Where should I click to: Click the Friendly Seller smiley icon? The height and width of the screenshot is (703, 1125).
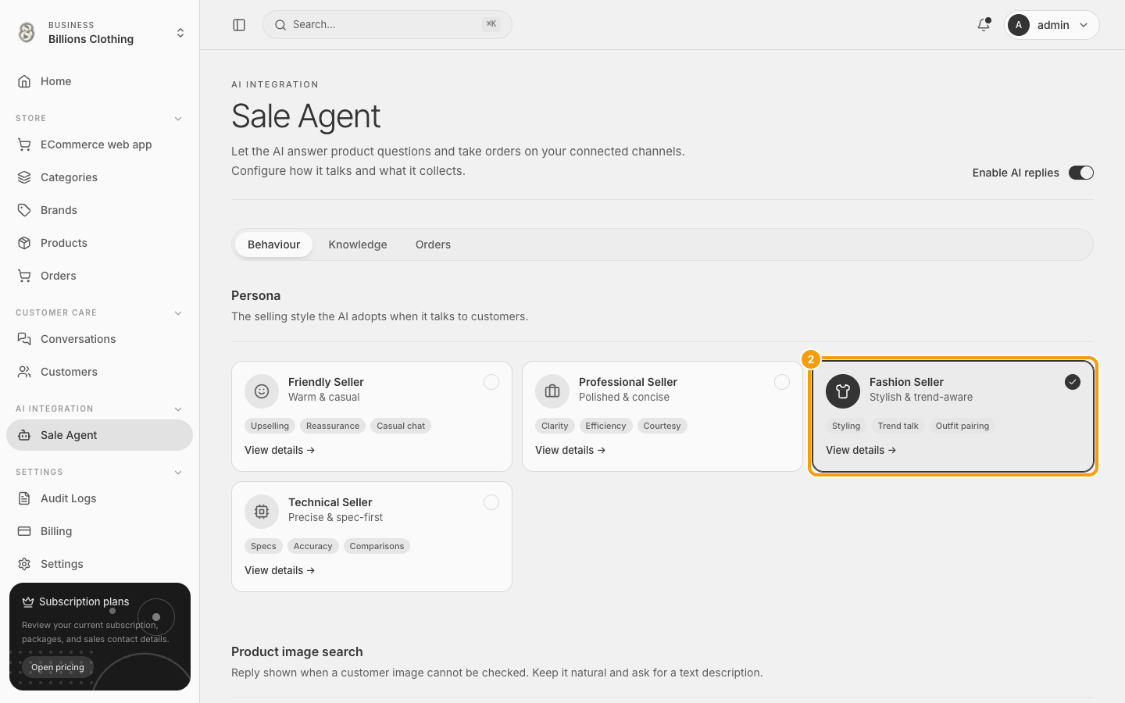262,391
